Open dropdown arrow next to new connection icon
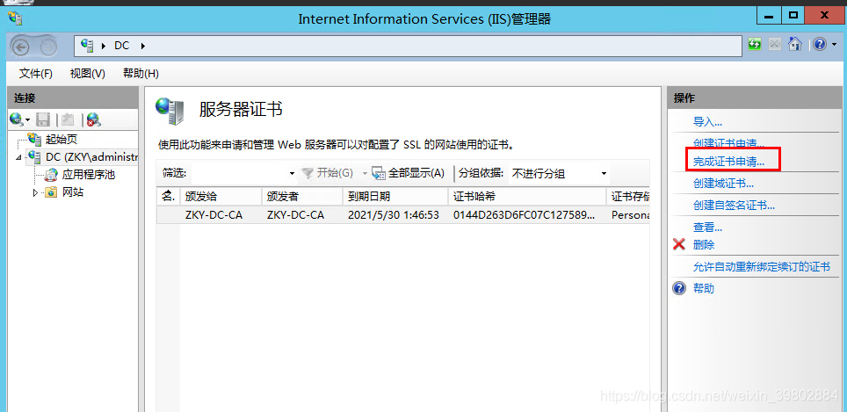847x412 pixels. tap(27, 119)
